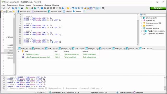Open dropdown arrow beside run icon
Viewport: 167px width, 94px height.
point(65,8)
